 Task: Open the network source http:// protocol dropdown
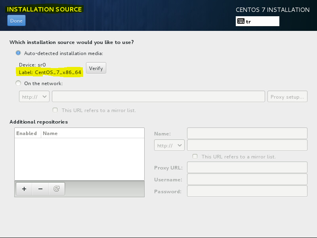click(34, 97)
